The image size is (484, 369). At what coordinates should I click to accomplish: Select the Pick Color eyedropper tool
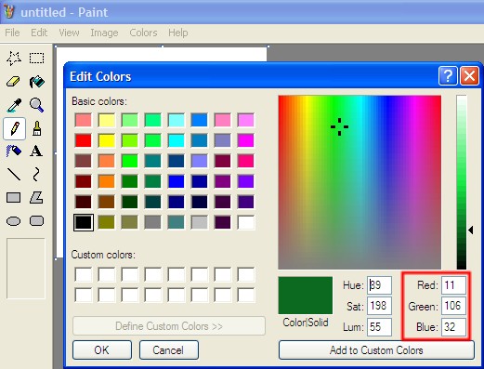(x=14, y=105)
